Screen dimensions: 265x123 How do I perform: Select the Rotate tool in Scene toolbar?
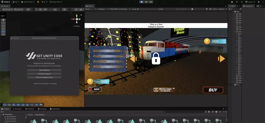pyautogui.click(x=3, y=26)
